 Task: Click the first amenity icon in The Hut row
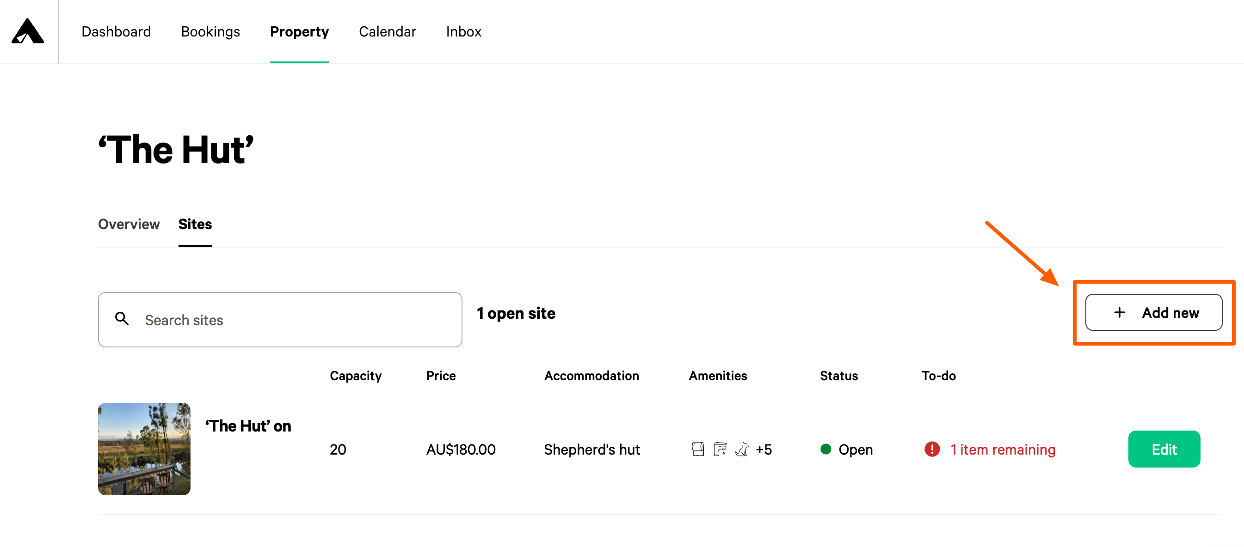tap(697, 449)
